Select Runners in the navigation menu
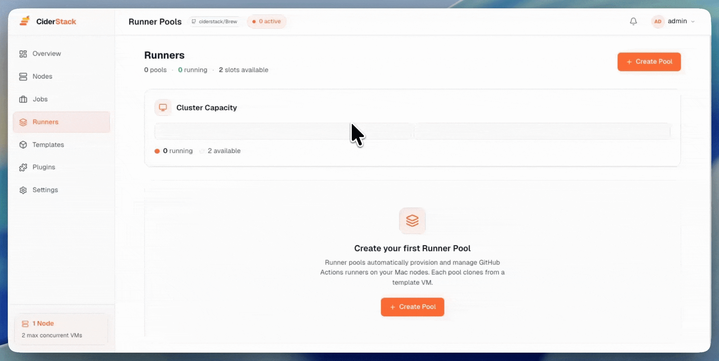 (45, 122)
